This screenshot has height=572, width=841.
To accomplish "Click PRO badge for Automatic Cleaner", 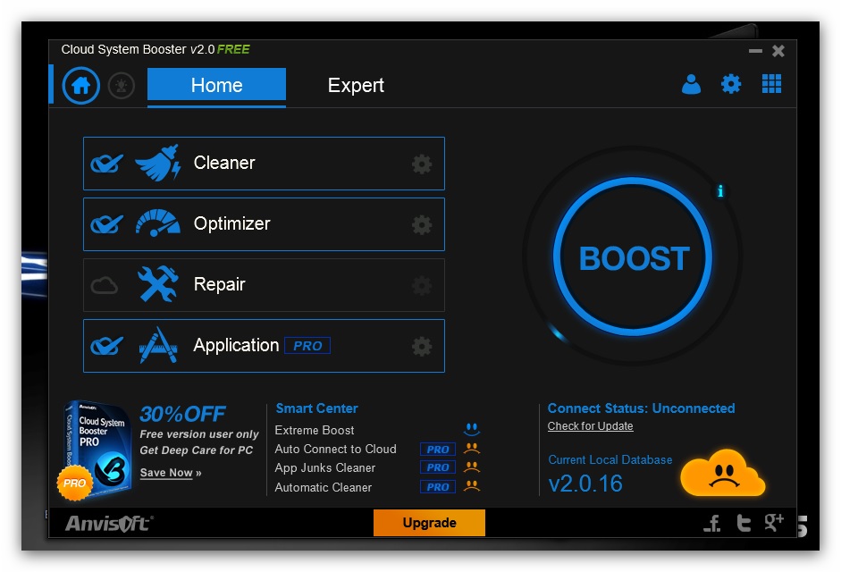I will [x=438, y=487].
